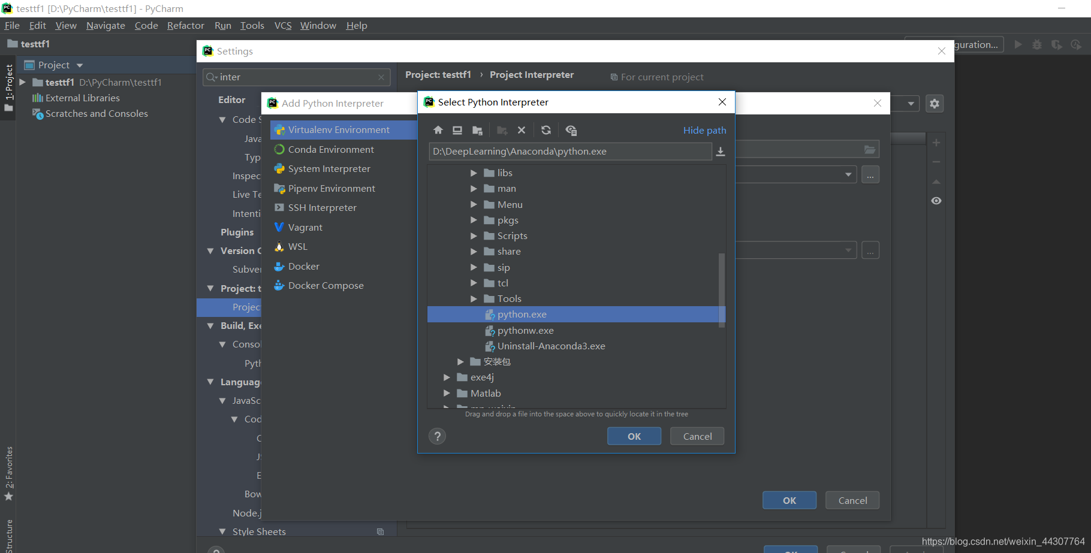Cancel the Add Python Interpreter dialog

[852, 500]
